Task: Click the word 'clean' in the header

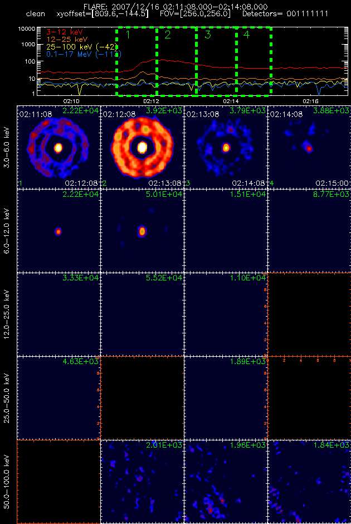Action: click(x=36, y=14)
